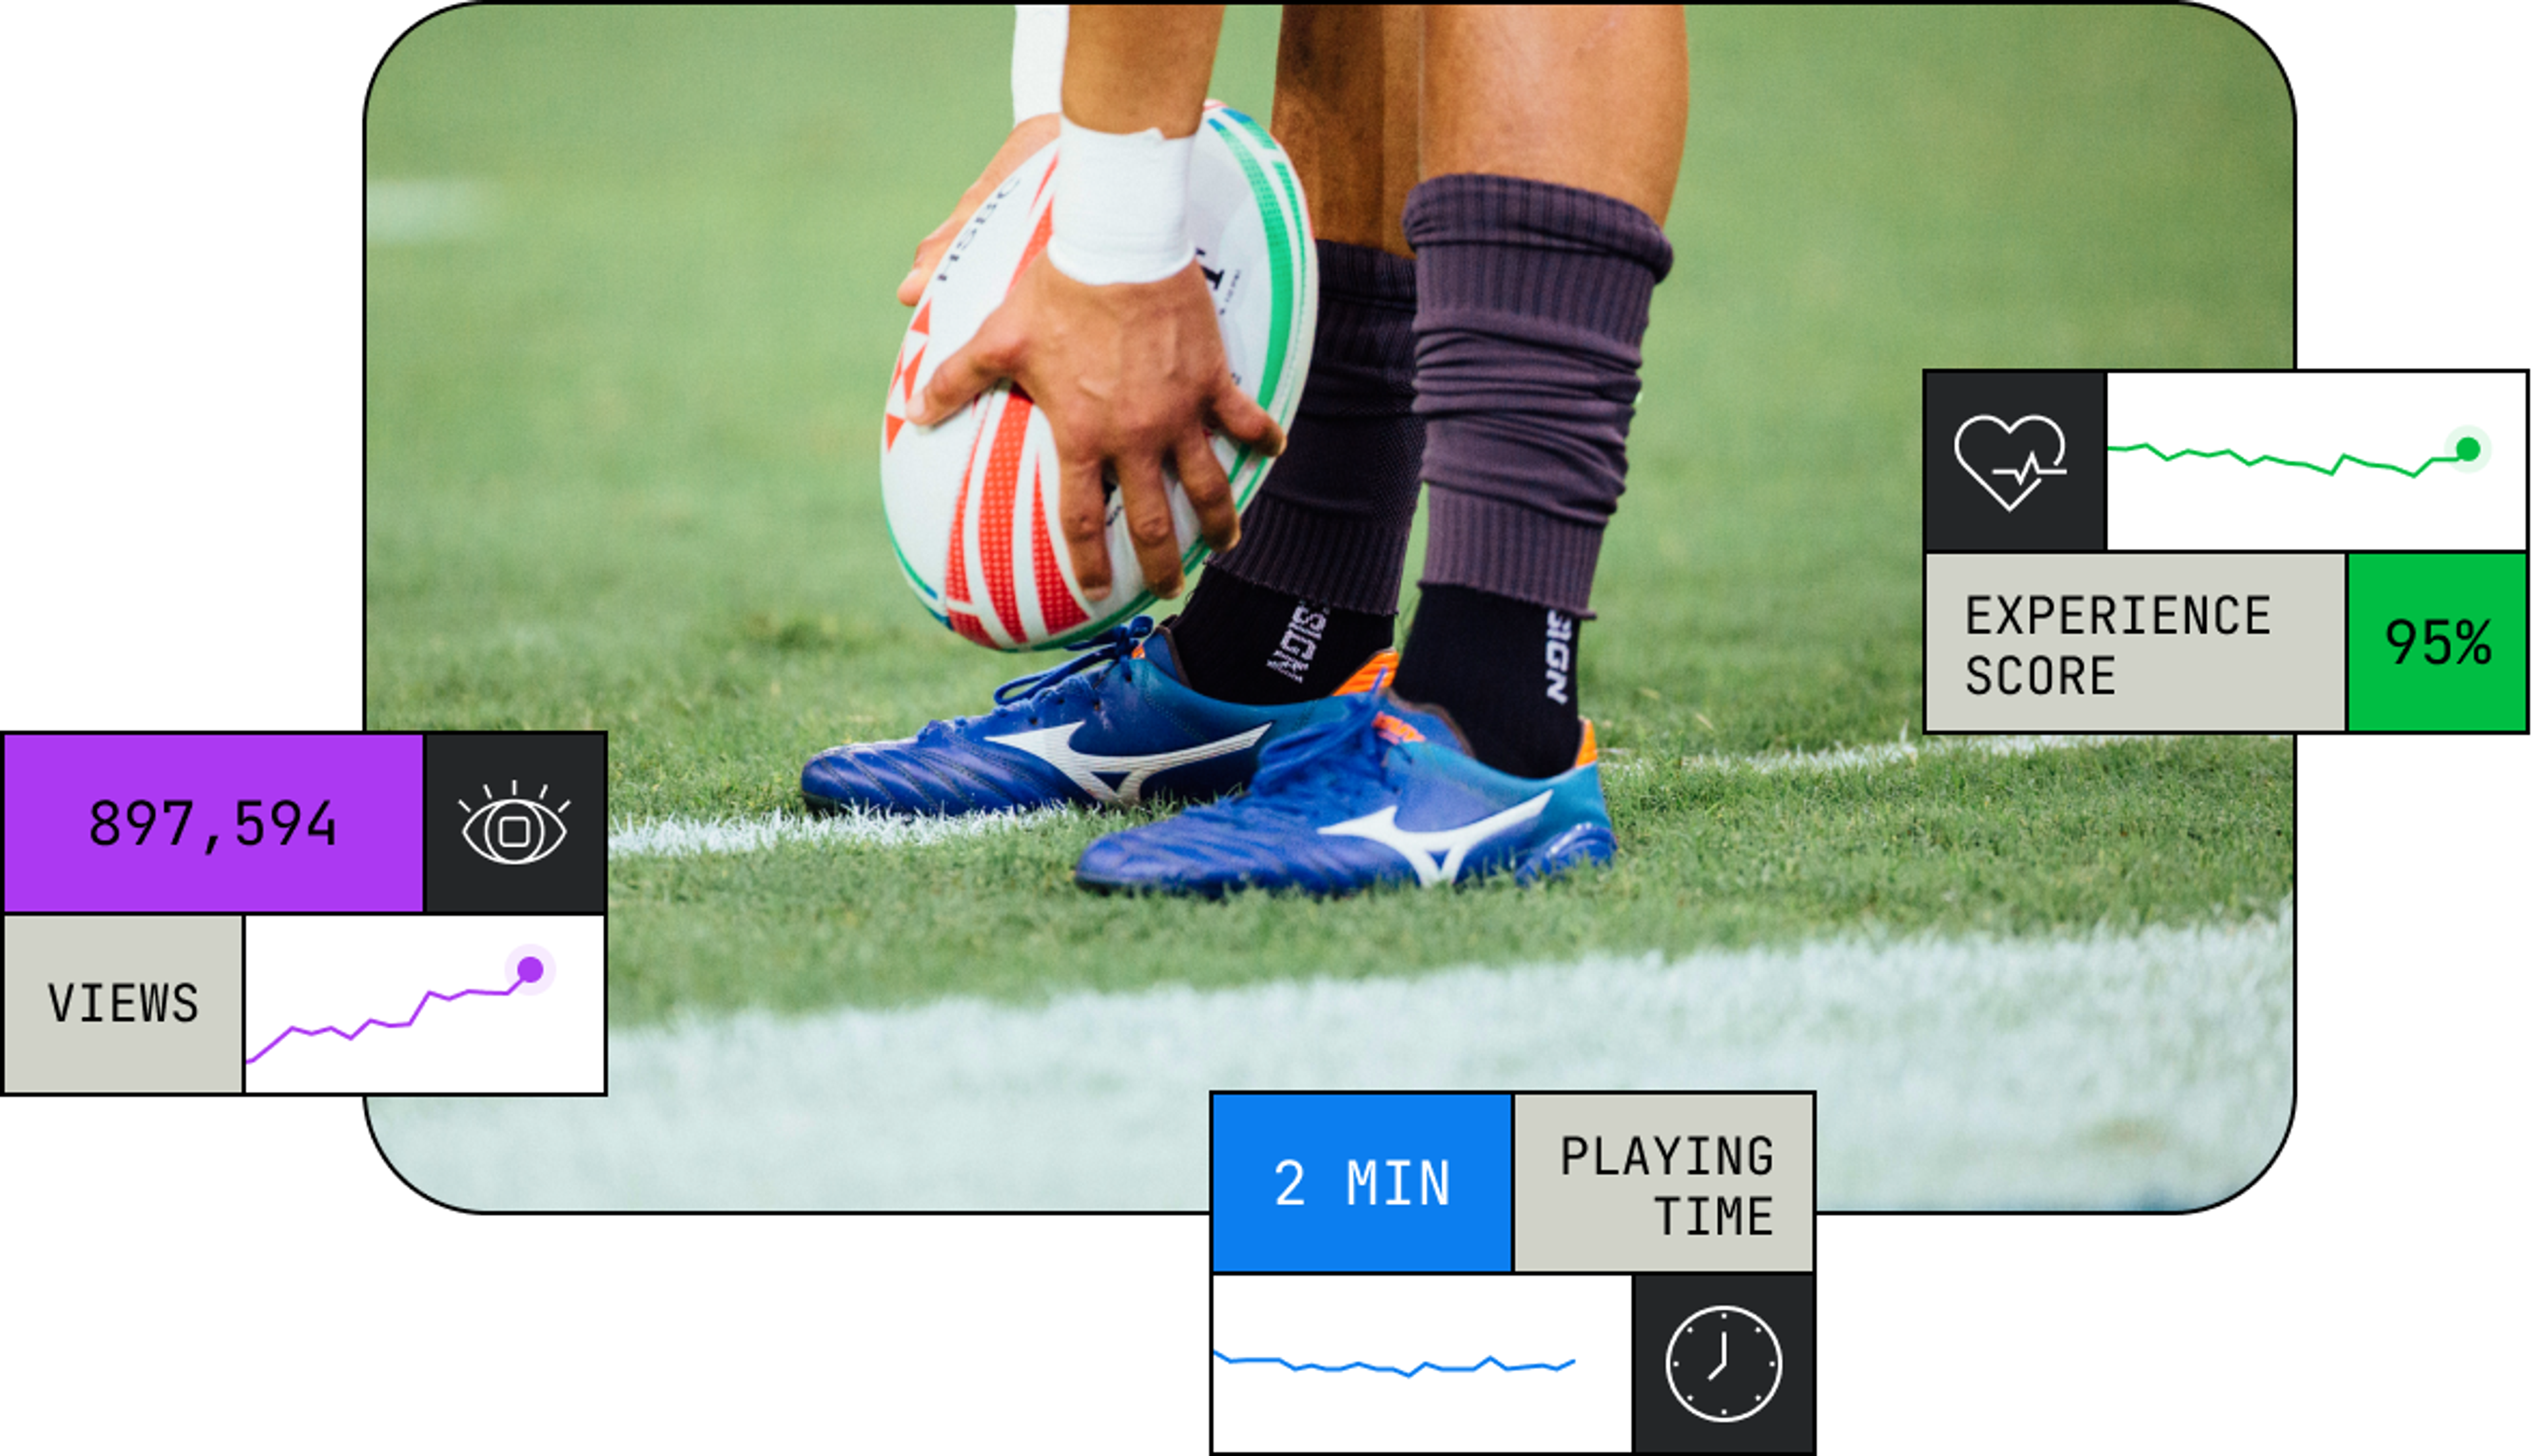Open the purple views trend chart
The image size is (2534, 1456).
[425, 1004]
